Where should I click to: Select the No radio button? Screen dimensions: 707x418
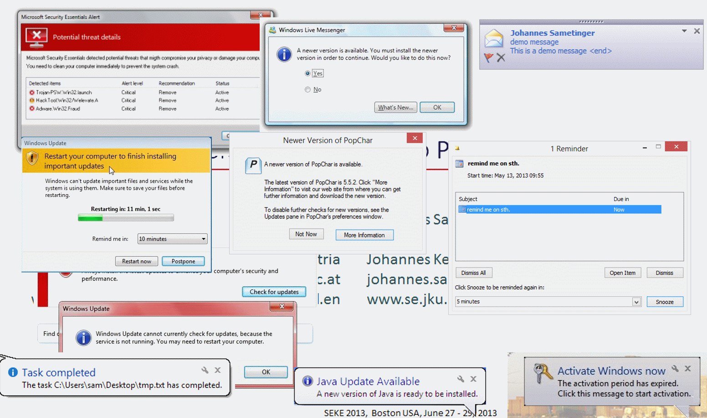tap(307, 90)
